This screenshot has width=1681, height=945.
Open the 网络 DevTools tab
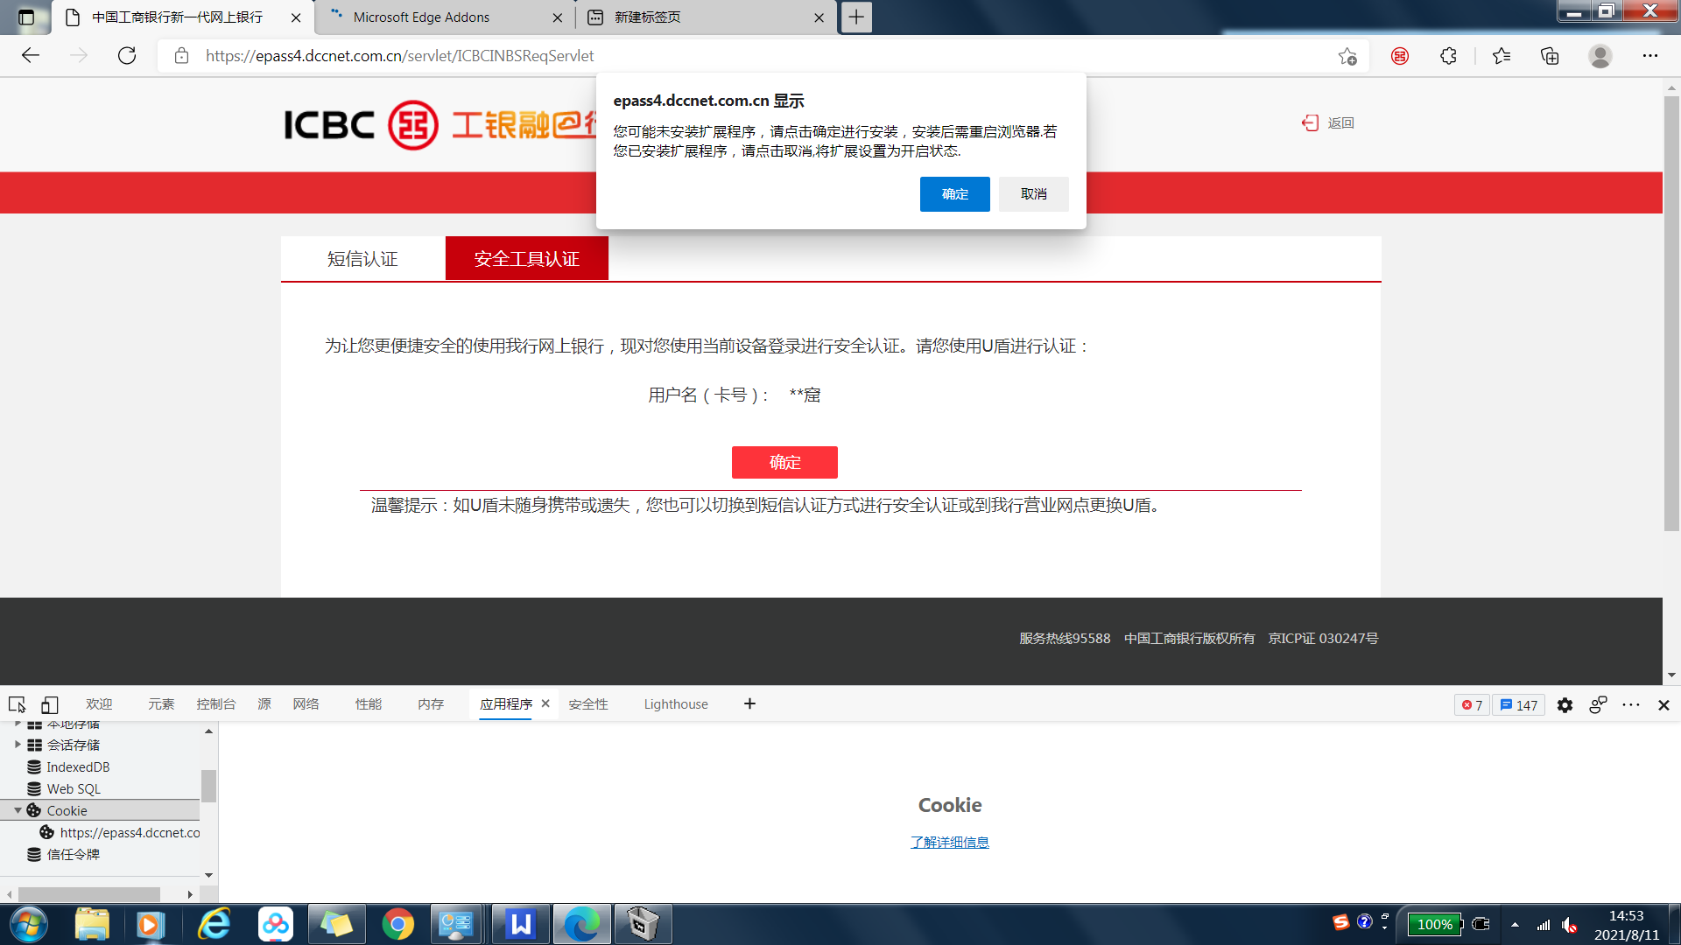pyautogui.click(x=306, y=704)
